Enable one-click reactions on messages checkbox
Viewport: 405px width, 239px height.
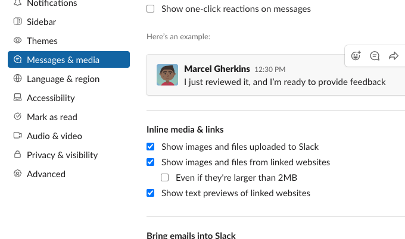[x=150, y=9]
